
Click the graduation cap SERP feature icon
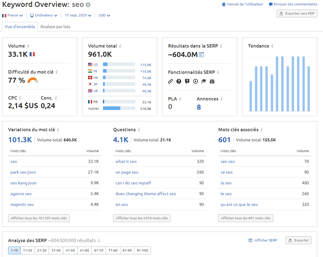204,81
